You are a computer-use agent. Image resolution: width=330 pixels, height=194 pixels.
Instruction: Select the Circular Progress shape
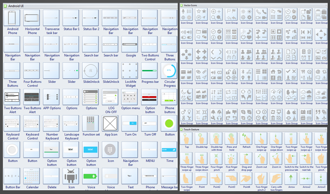[x=169, y=71]
